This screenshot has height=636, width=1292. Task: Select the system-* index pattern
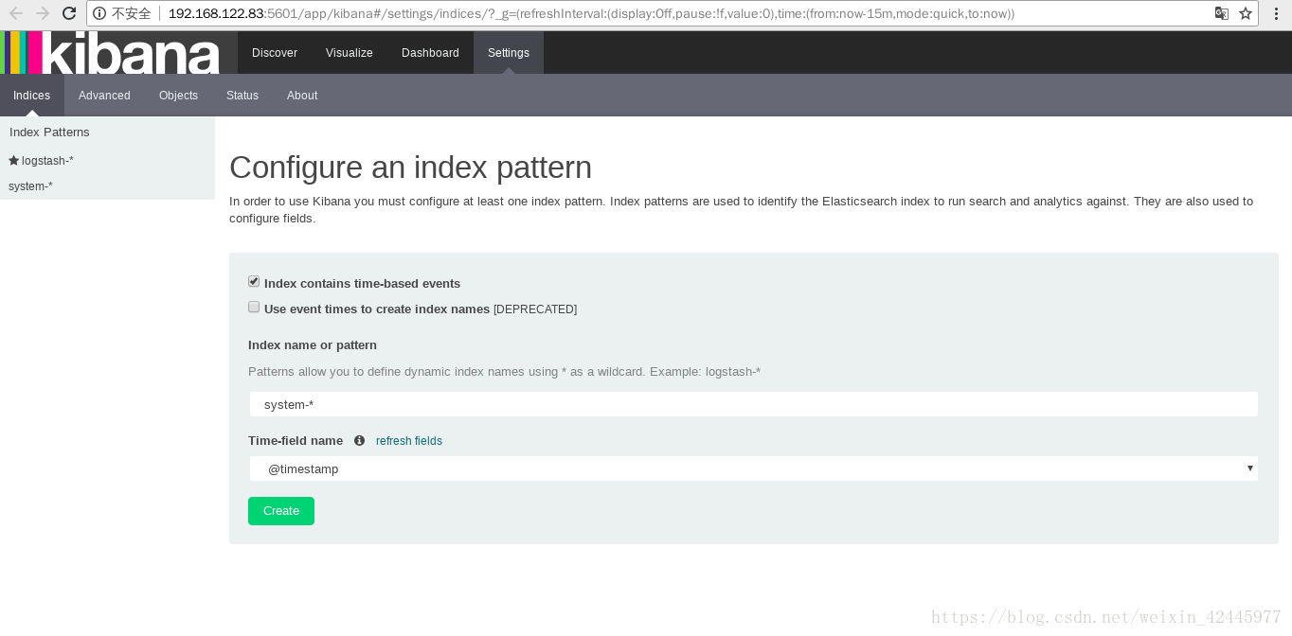point(30,186)
